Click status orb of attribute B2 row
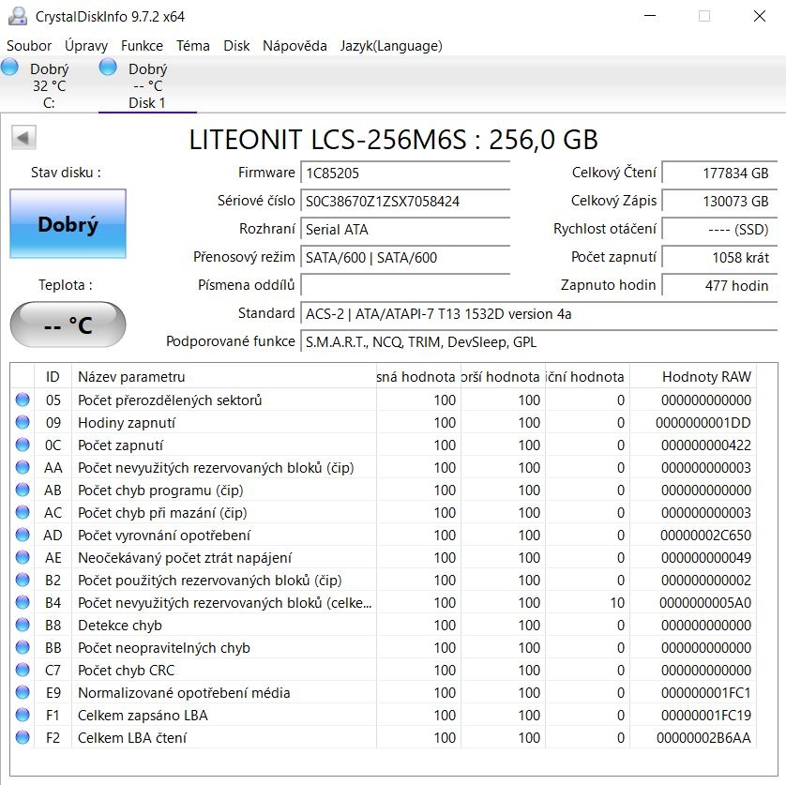 coord(23,580)
